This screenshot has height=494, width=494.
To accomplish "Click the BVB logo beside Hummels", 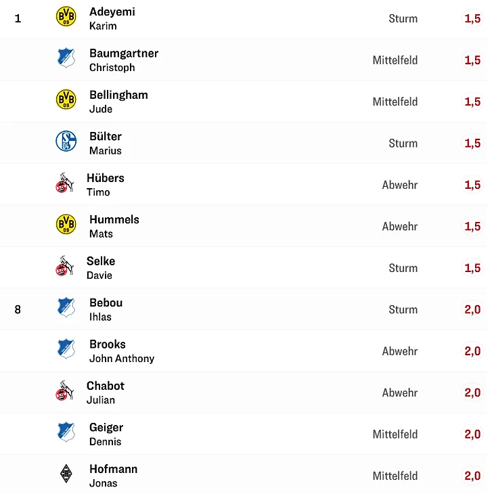I will [x=66, y=224].
